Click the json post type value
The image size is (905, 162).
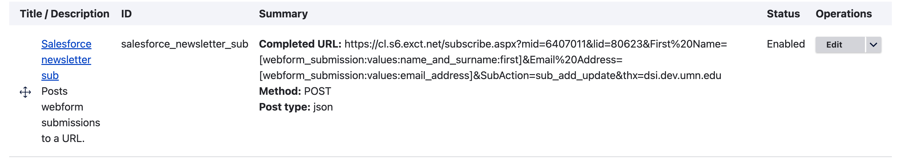coord(323,107)
